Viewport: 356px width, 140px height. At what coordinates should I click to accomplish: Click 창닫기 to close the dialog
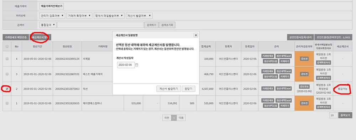[188, 89]
